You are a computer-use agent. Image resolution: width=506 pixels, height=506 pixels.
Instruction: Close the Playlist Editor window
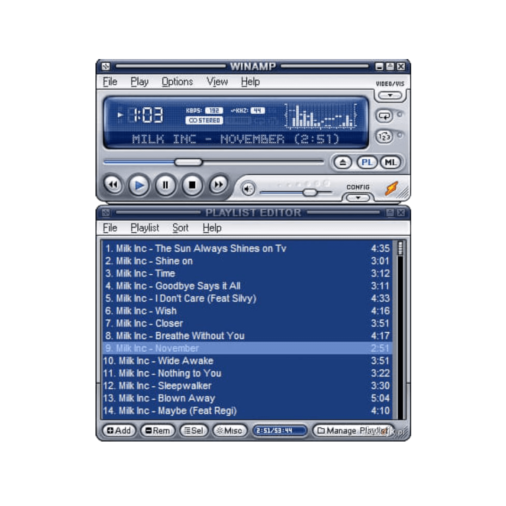[x=401, y=213]
